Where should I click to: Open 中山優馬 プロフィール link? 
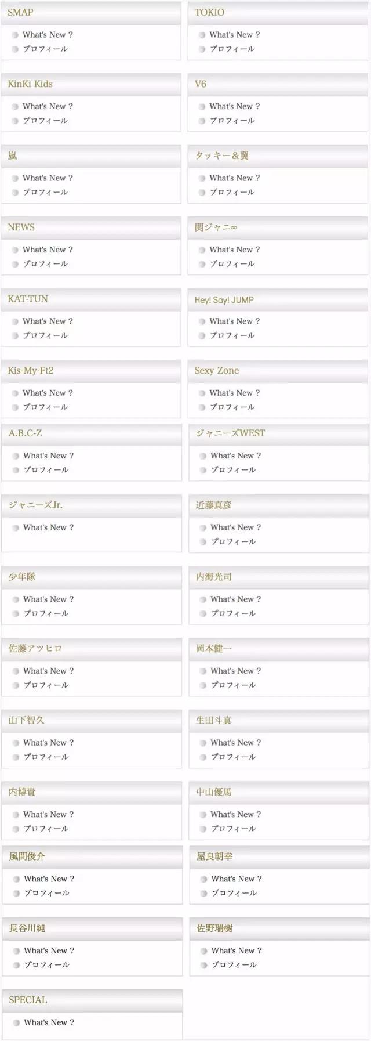pyautogui.click(x=233, y=829)
